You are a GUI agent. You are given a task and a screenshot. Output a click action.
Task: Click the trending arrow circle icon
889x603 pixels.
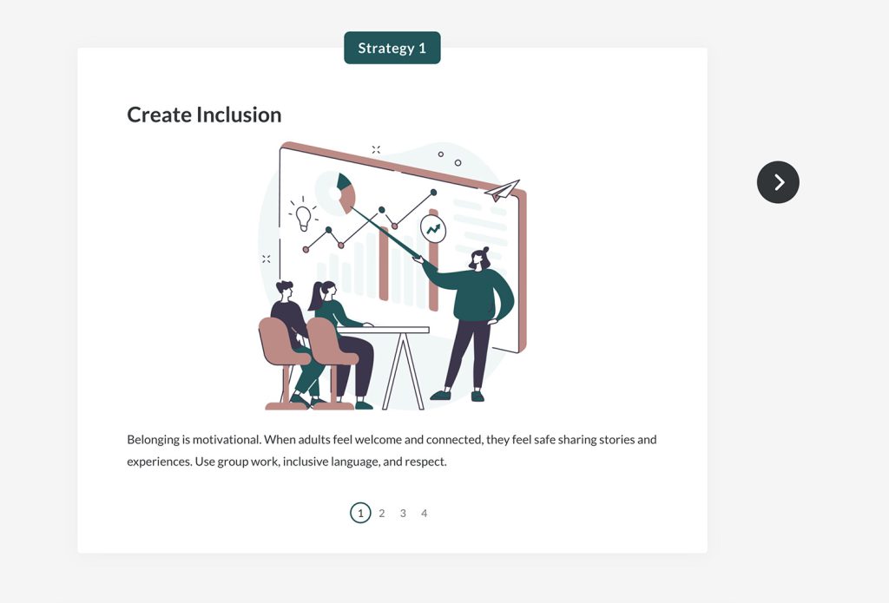433,229
